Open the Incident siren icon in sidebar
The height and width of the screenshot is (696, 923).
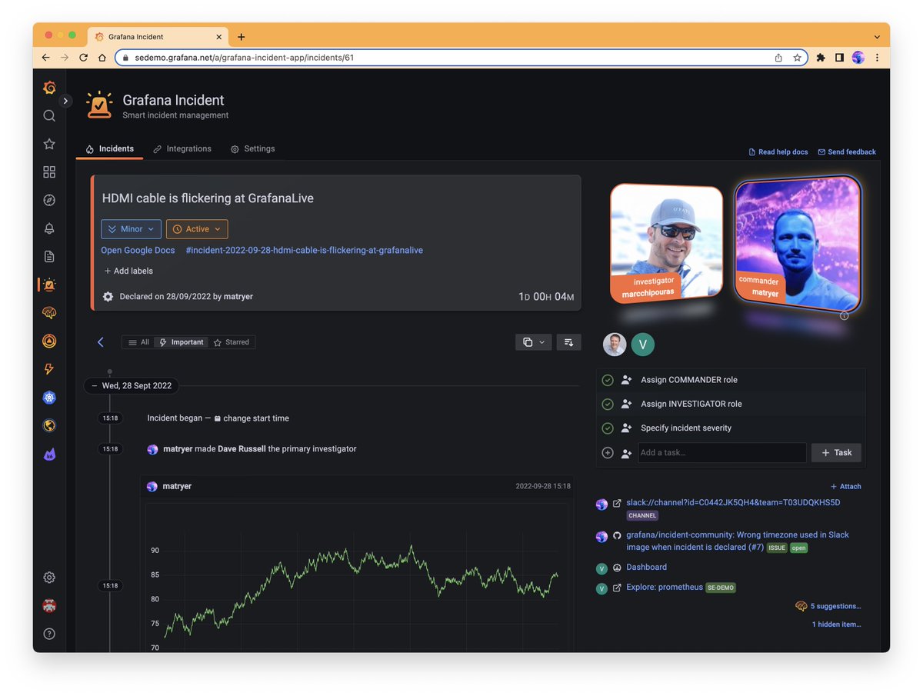[x=49, y=285]
